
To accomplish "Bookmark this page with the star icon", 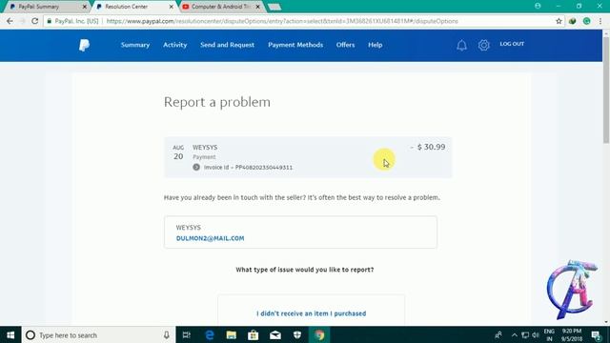I will tap(559, 21).
